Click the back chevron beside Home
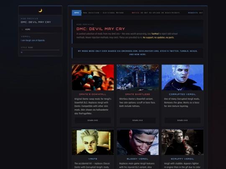The image size is (226, 169). pos(22,30)
